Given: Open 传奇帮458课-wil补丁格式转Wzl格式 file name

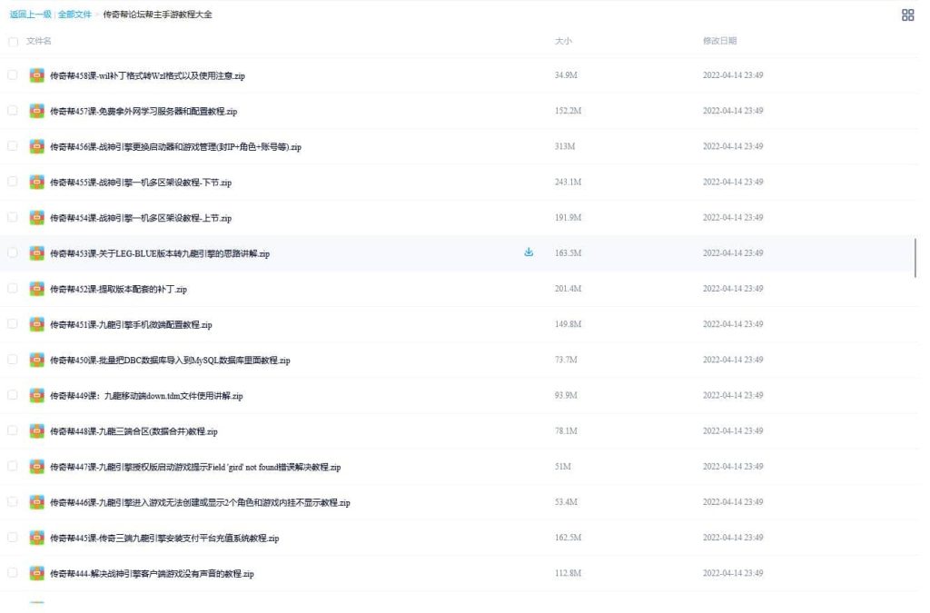Looking at the screenshot, I should click(147, 76).
